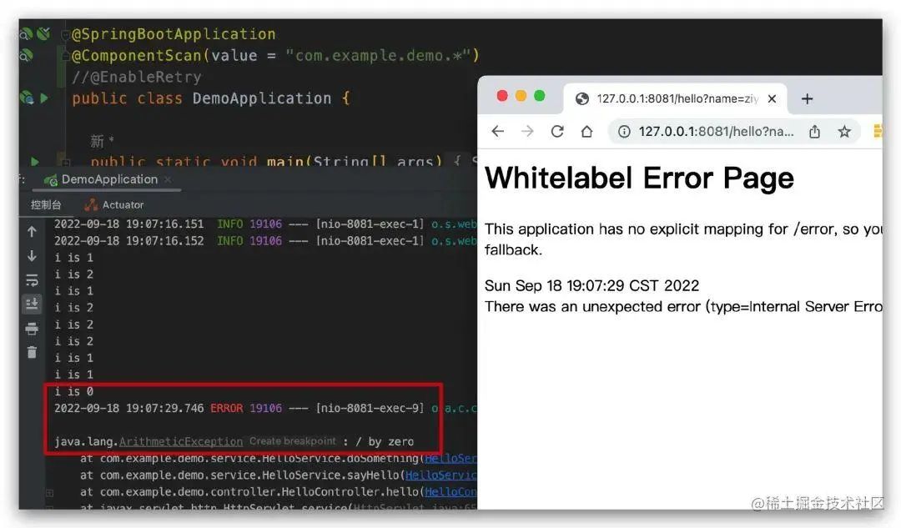Click the console scroll down arrow
The width and height of the screenshot is (901, 528).
point(33,256)
